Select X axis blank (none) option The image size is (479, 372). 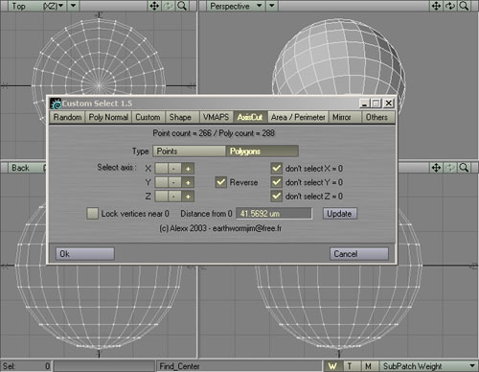tap(161, 169)
